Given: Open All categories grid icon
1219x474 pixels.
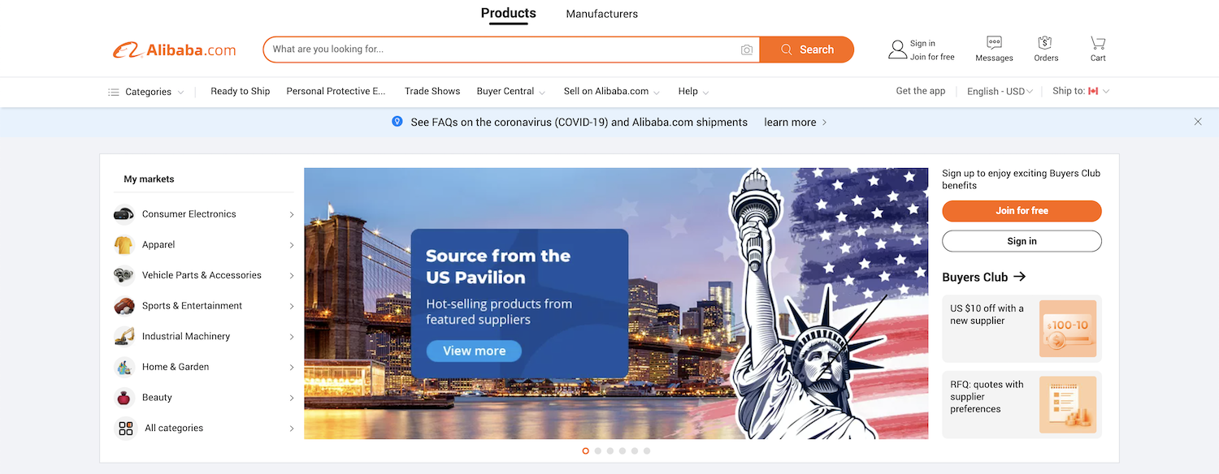Looking at the screenshot, I should pyautogui.click(x=125, y=428).
